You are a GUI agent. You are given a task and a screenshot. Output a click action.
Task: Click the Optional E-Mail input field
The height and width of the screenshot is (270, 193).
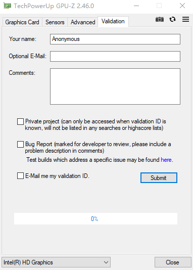click(115, 56)
